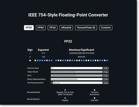Select the FP16 format tab
The image size is (139, 107).
pos(52,28)
